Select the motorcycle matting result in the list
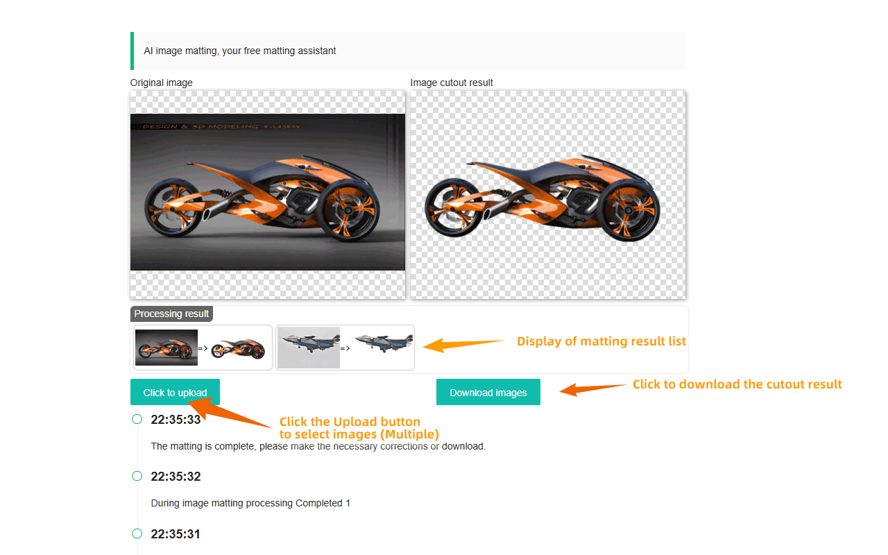The image size is (888, 555). tap(203, 348)
